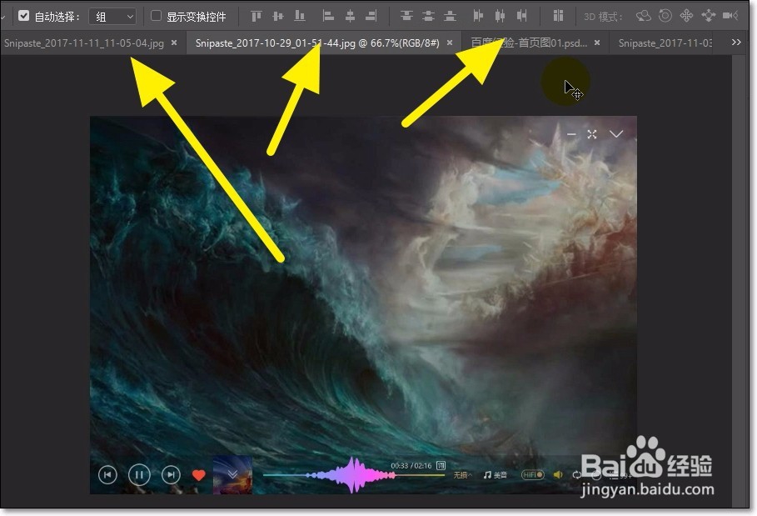757x516 pixels.
Task: Click the loop playback mode icon
Action: [x=577, y=475]
